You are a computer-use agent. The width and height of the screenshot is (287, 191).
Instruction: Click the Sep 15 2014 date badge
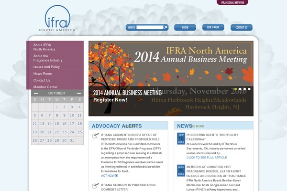point(181,138)
